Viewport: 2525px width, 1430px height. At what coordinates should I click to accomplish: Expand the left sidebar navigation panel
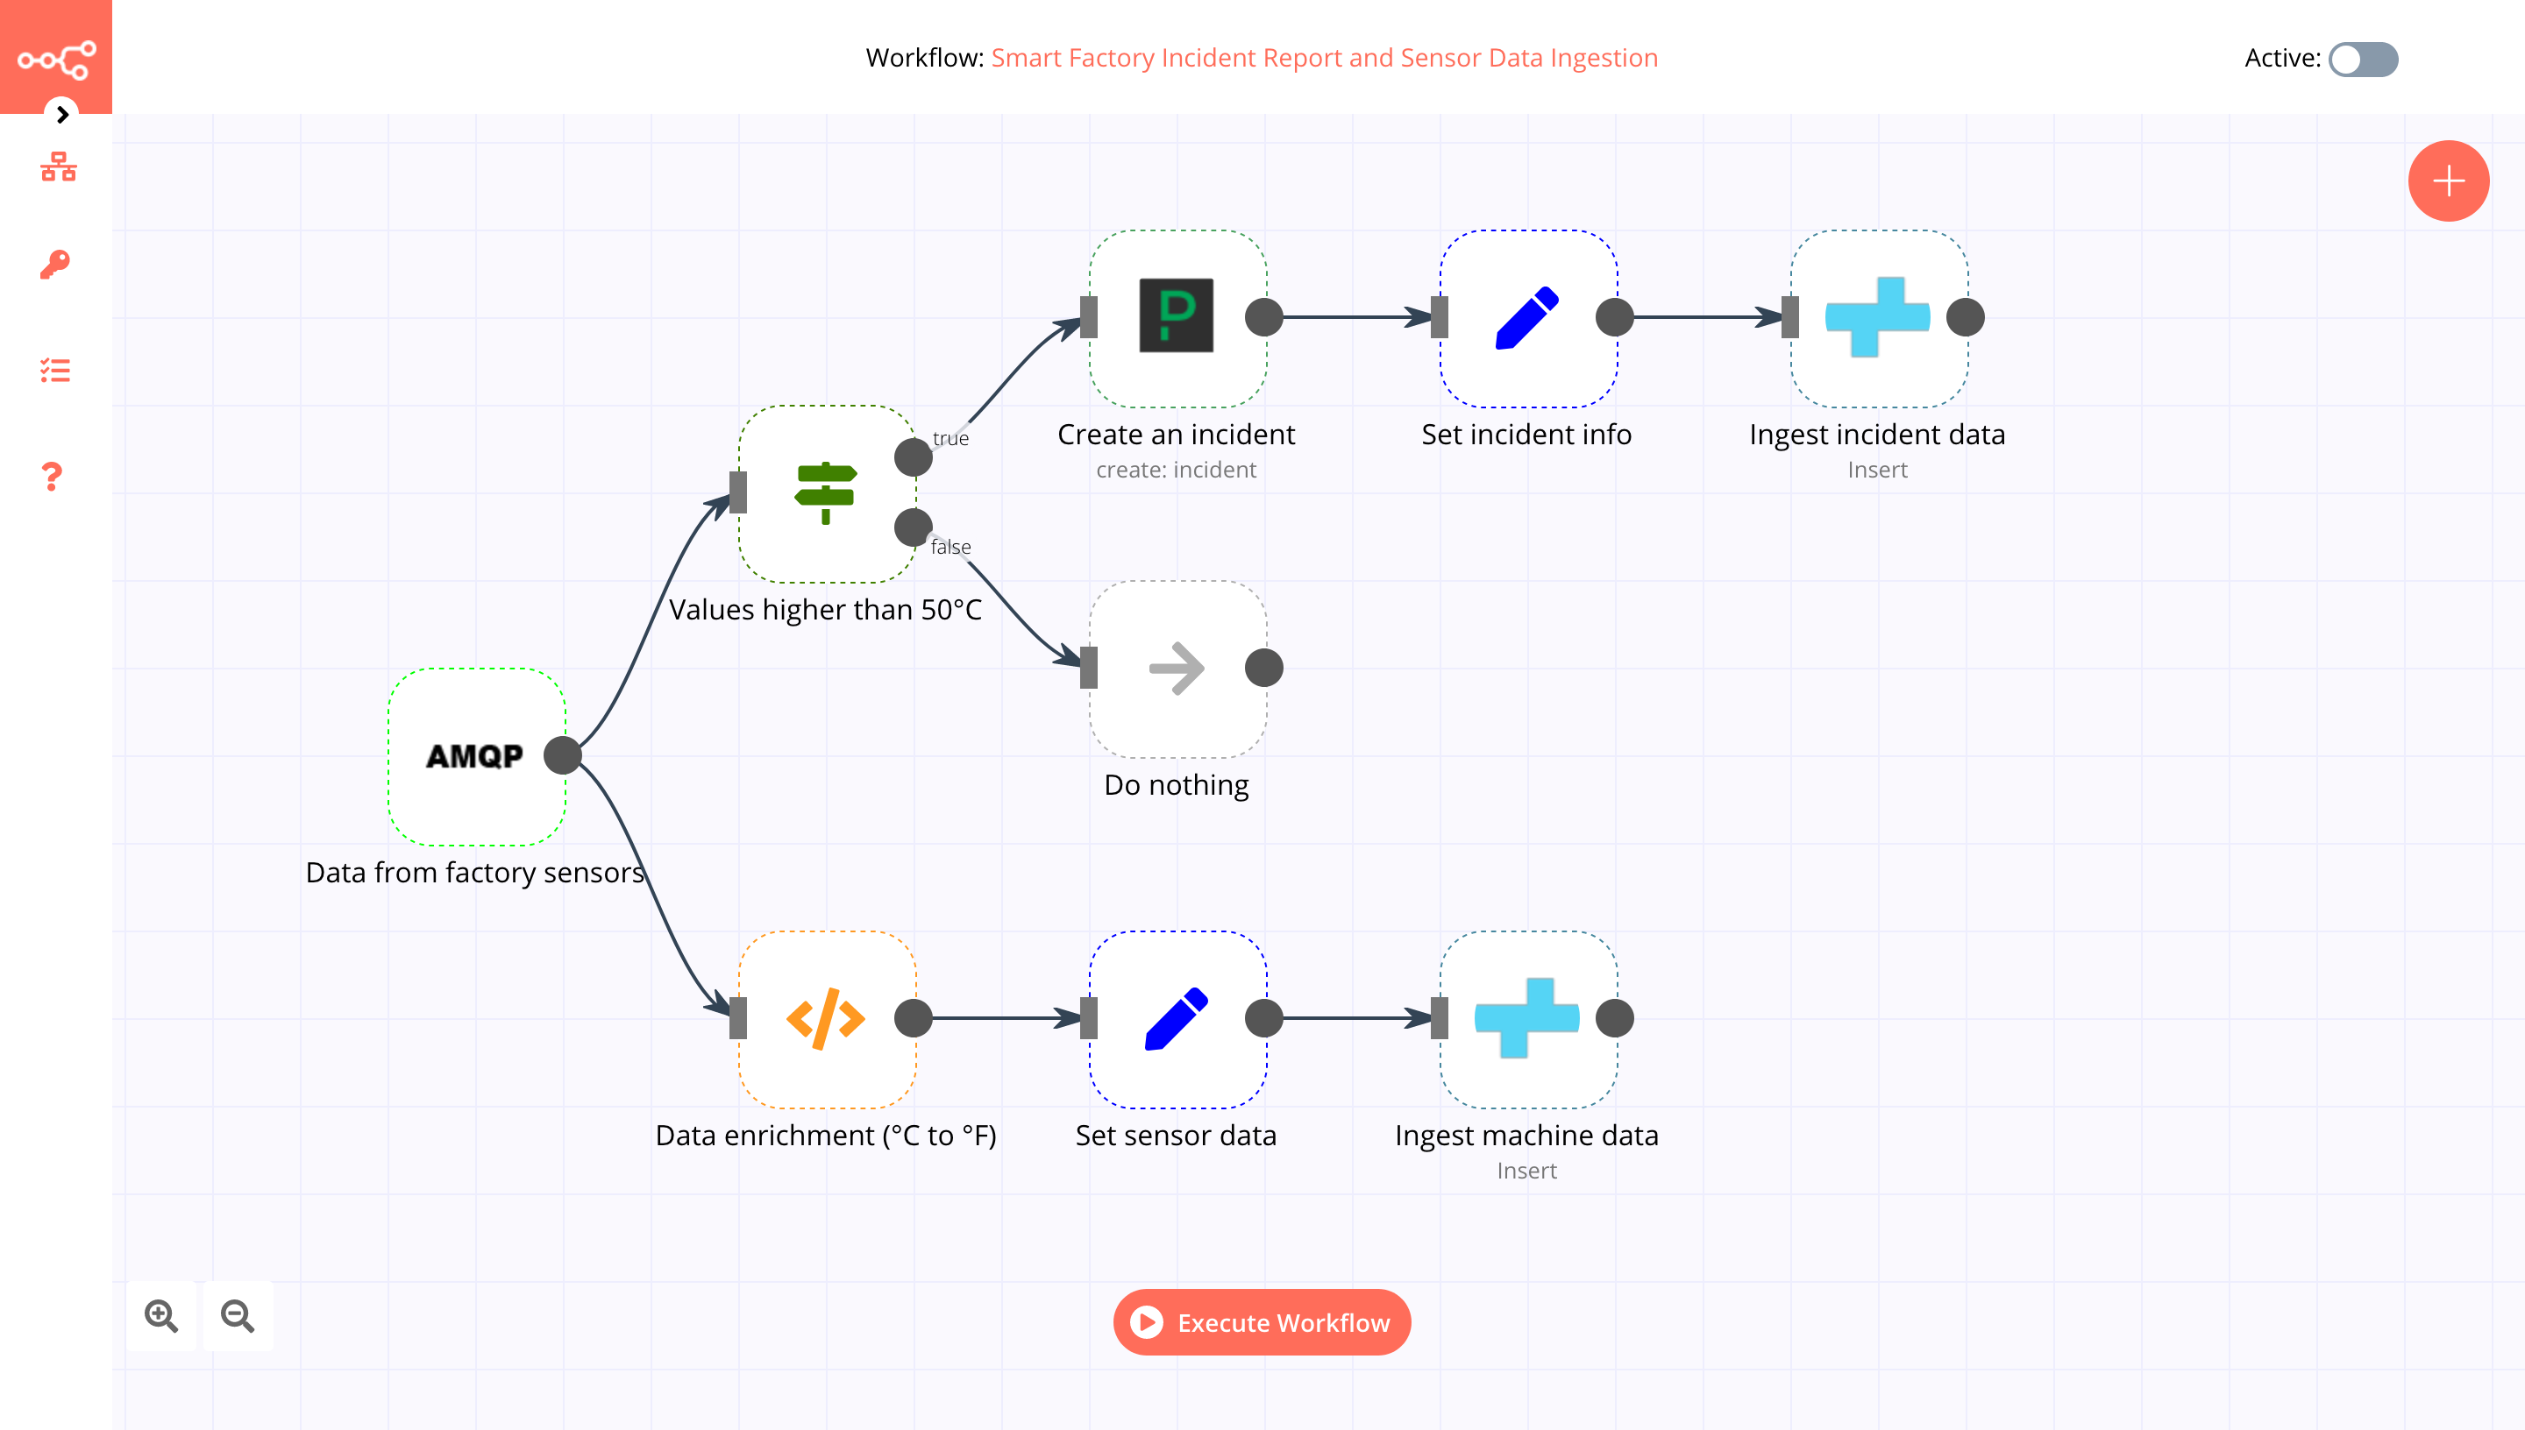click(x=62, y=115)
